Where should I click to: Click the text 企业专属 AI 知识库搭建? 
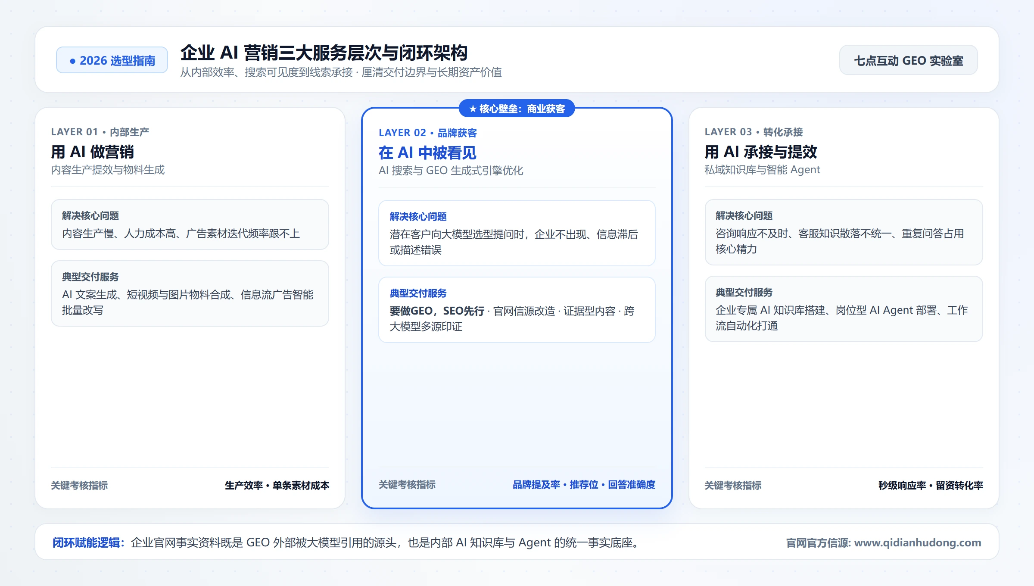click(x=770, y=310)
